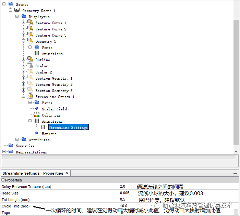Click the tree scrollbar down arrow
This screenshot has height=216, width=240.
[x=236, y=152]
